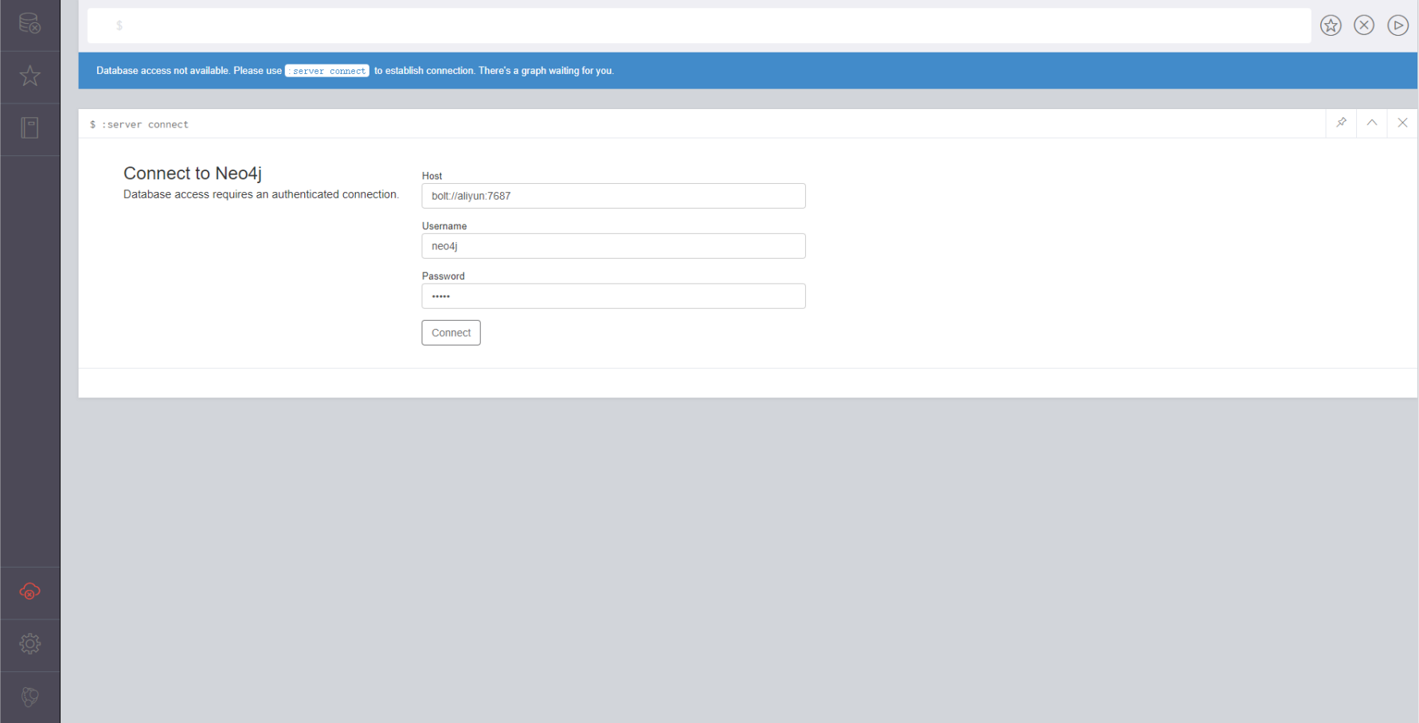The height and width of the screenshot is (723, 1419).
Task: Open the Favorites star sidebar icon
Action: pyautogui.click(x=29, y=76)
